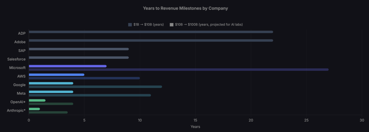
Task: Click Microsoft's long dark $10B→$100B bar
Action: click(179, 70)
